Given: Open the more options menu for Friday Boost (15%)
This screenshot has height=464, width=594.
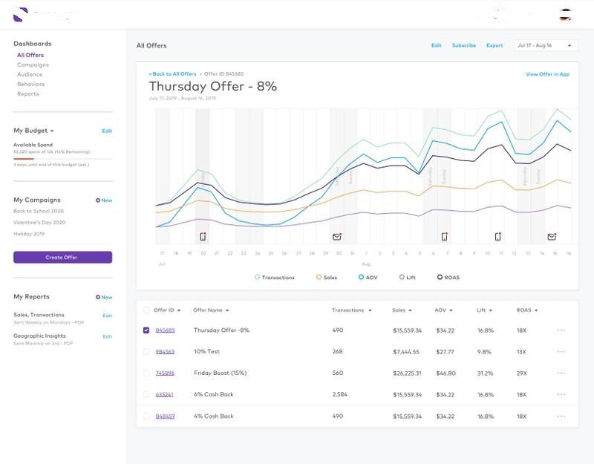Looking at the screenshot, I should point(561,373).
